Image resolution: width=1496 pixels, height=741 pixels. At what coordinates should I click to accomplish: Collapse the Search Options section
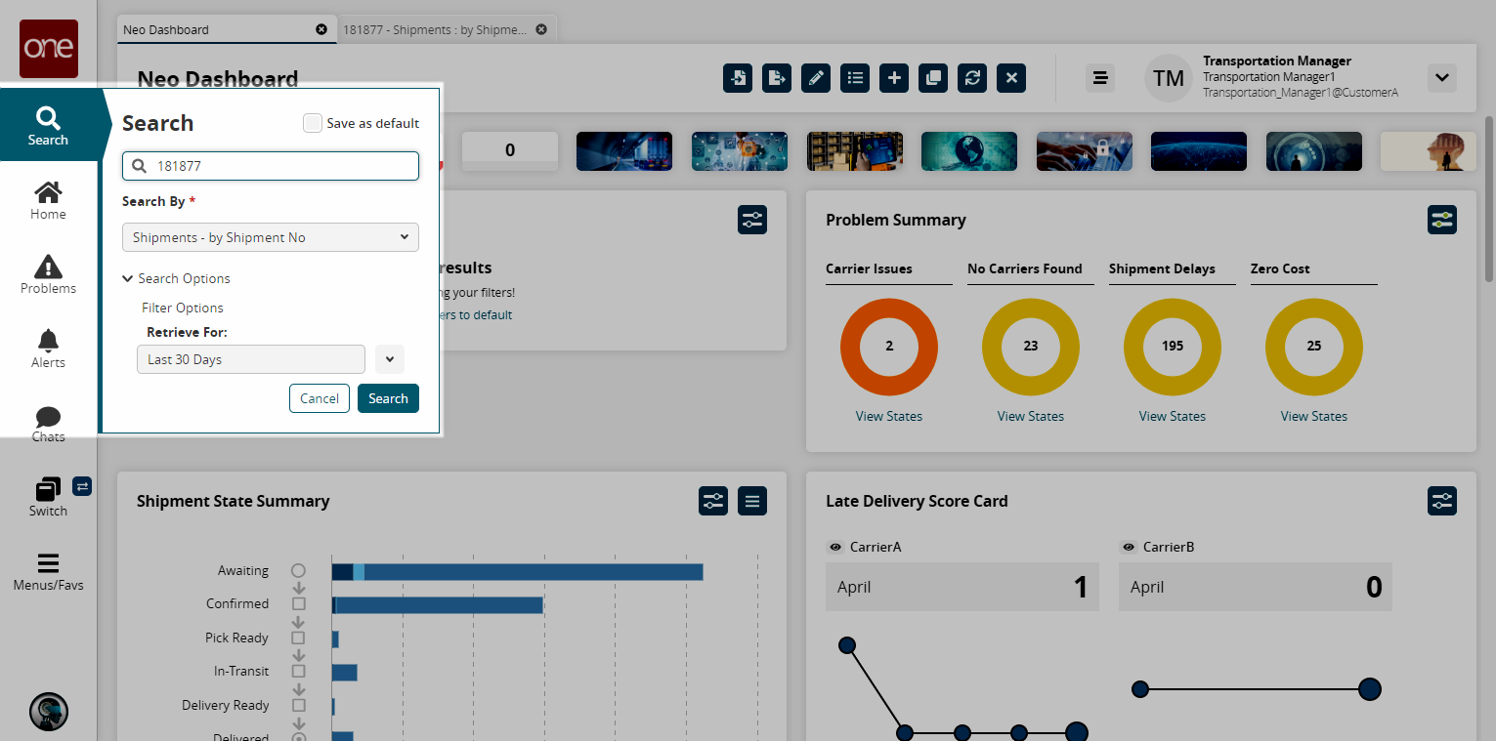coord(177,278)
